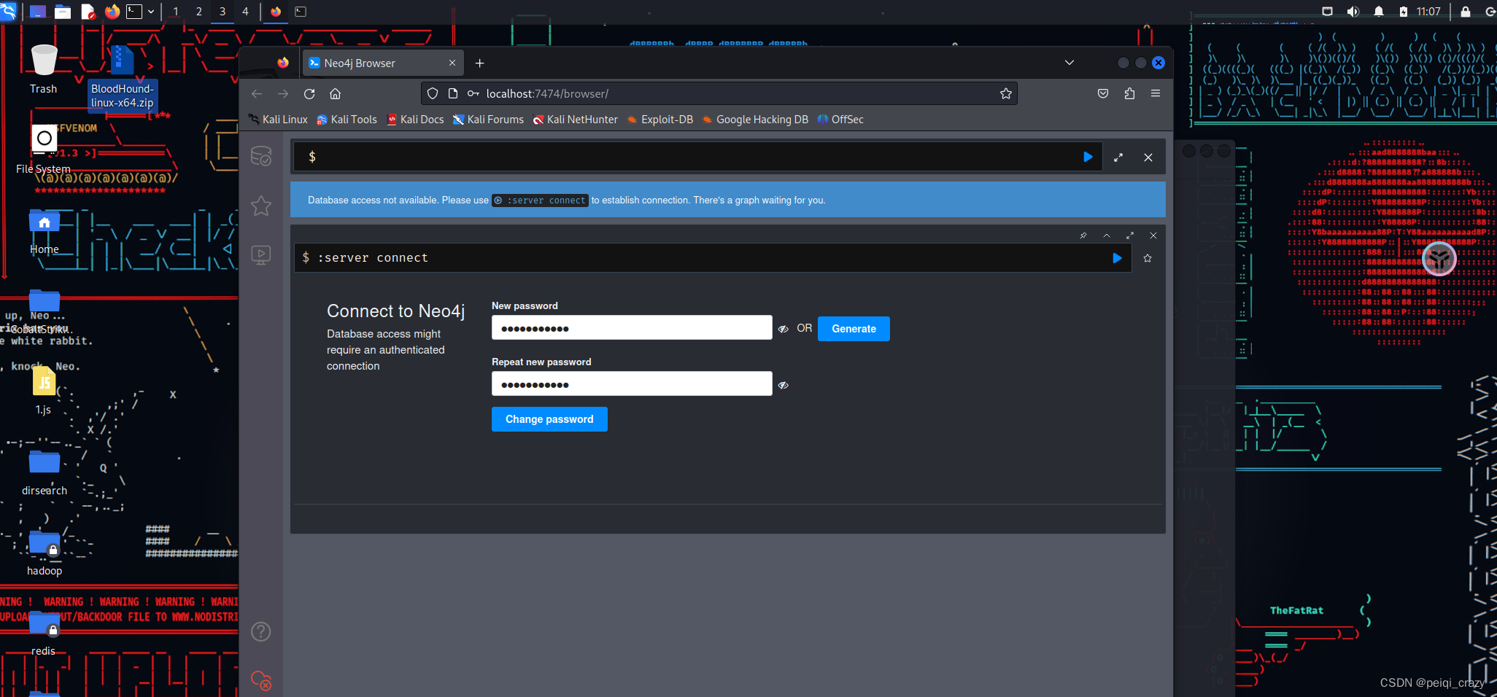The image size is (1497, 697).
Task: Pin the :server connect frame
Action: 1083,235
